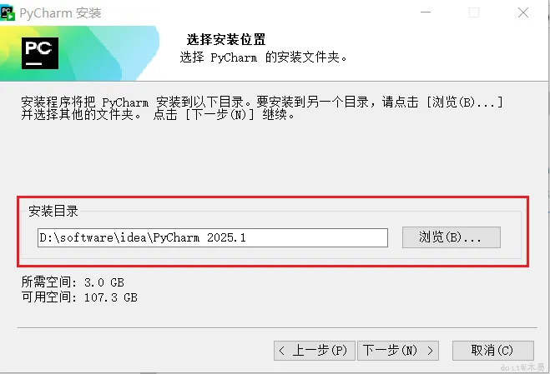Click the large PC logo in the header
Image resolution: width=550 pixels, height=374 pixels.
point(39,51)
